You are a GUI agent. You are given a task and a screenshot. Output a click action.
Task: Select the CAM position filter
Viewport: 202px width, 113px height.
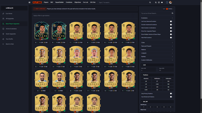[157, 84]
